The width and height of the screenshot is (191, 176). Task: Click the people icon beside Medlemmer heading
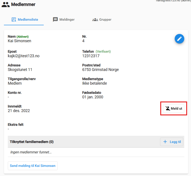tap(5, 5)
